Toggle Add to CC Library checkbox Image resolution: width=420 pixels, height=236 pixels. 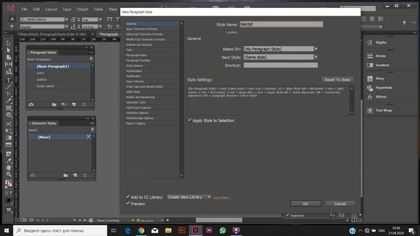tap(128, 197)
